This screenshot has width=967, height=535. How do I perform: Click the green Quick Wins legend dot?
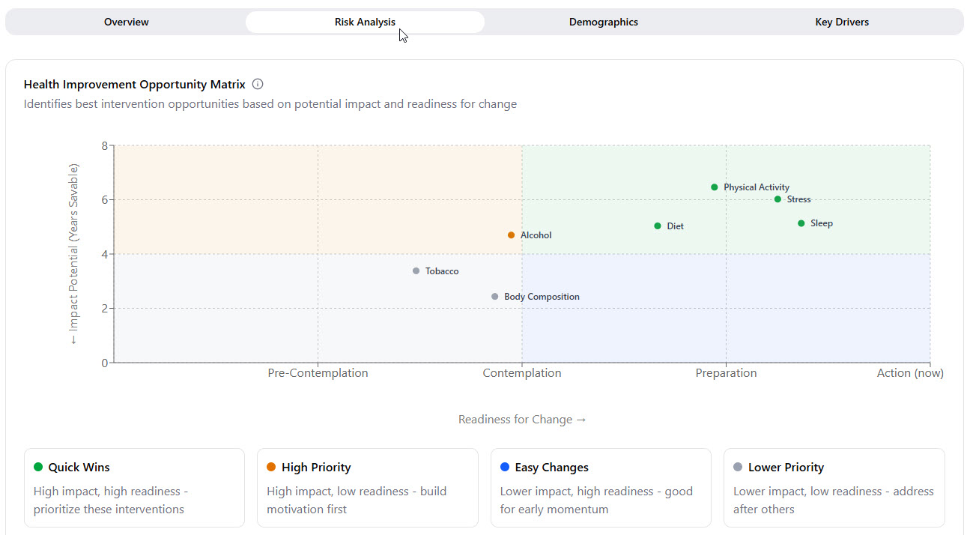pos(38,467)
